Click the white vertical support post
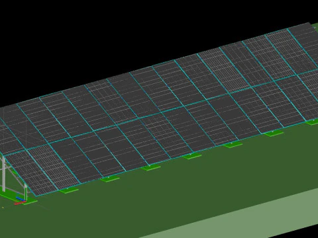 tap(4, 174)
